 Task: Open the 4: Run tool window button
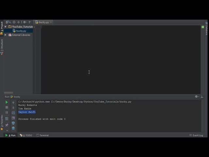[10, 135]
